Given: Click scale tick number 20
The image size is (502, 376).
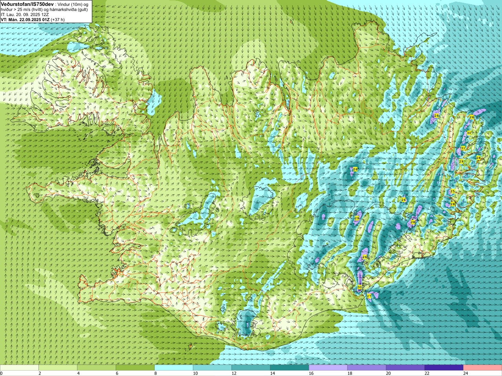Looking at the screenshot, I should (x=388, y=374).
